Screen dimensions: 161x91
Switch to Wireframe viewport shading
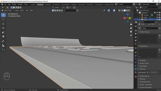(x=123, y=10)
